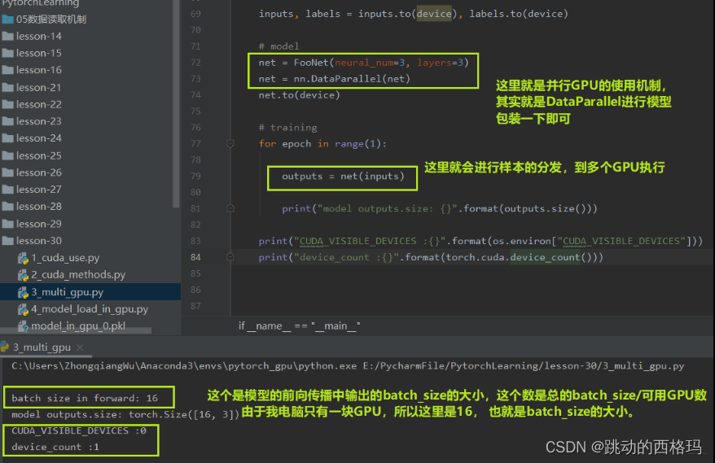Click folder icon beside lesson-14

point(8,37)
